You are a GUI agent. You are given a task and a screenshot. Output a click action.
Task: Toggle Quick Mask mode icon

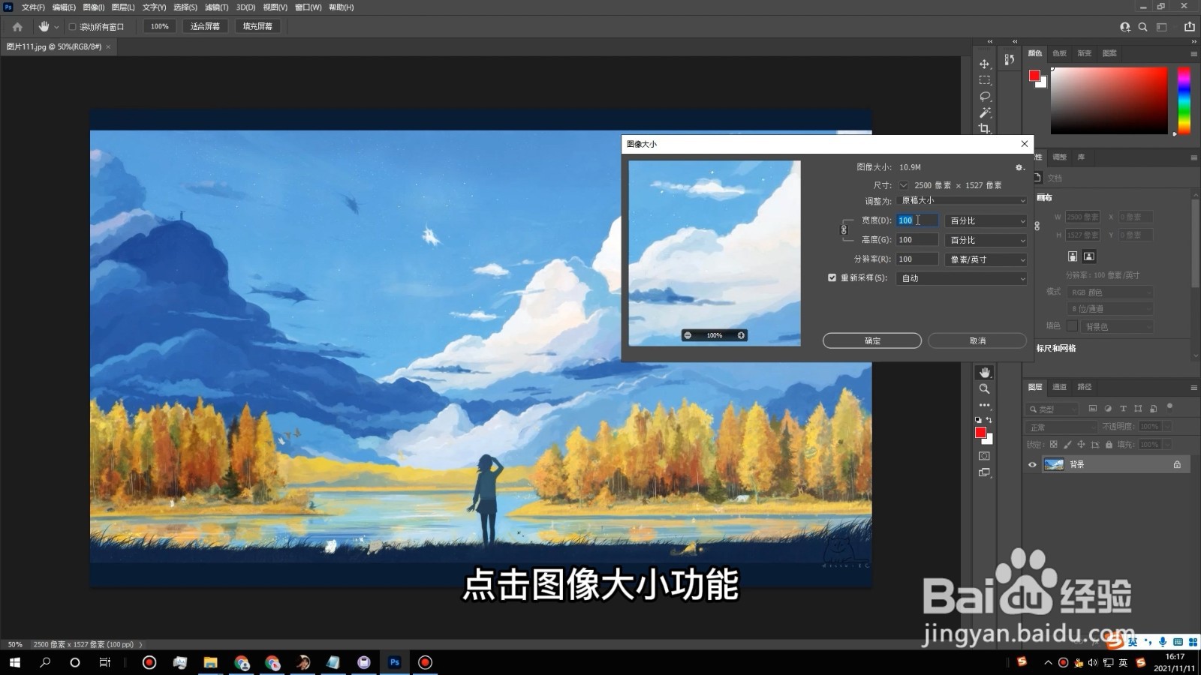click(x=984, y=456)
